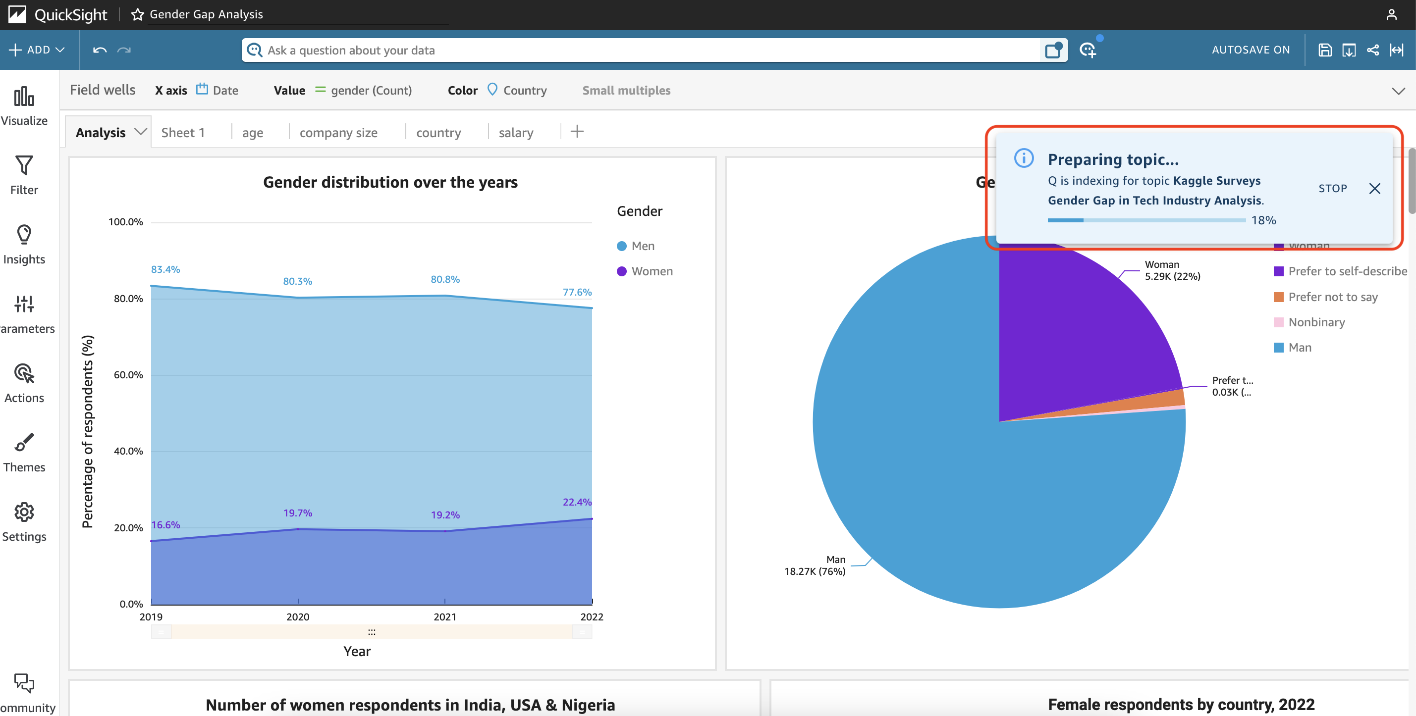The height and width of the screenshot is (716, 1416).
Task: Click the plus button to add sheet
Action: pos(577,131)
